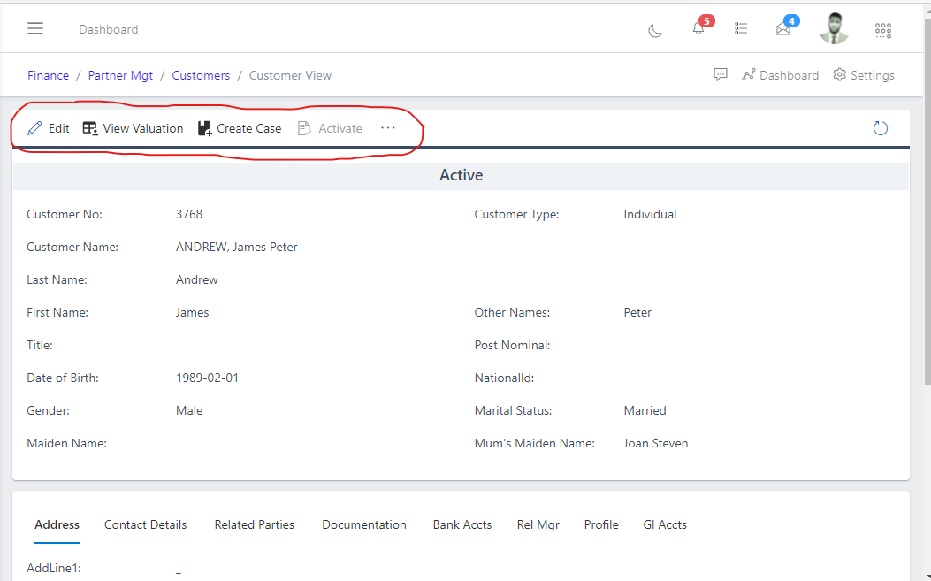Open the user profile avatar menu
This screenshot has height=581, width=931.
(834, 28)
